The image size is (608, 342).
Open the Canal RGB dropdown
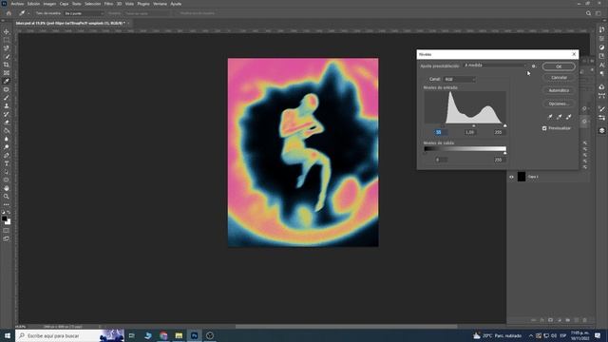459,79
